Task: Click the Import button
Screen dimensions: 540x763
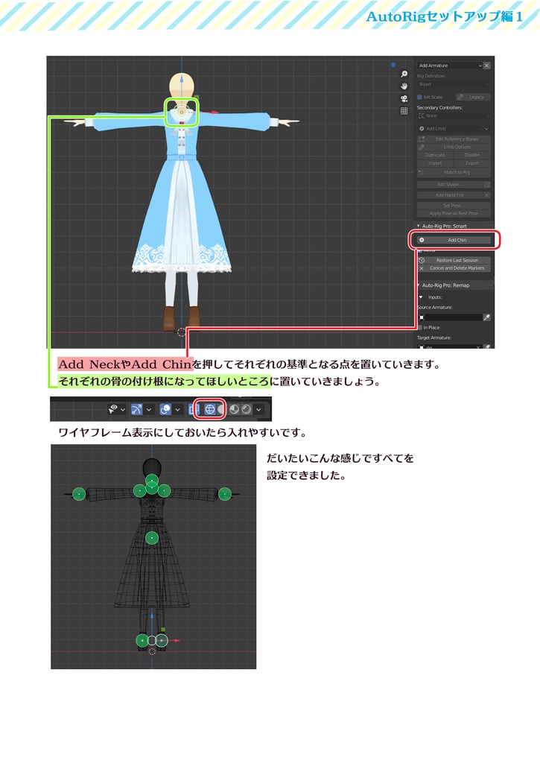Action: [x=435, y=163]
